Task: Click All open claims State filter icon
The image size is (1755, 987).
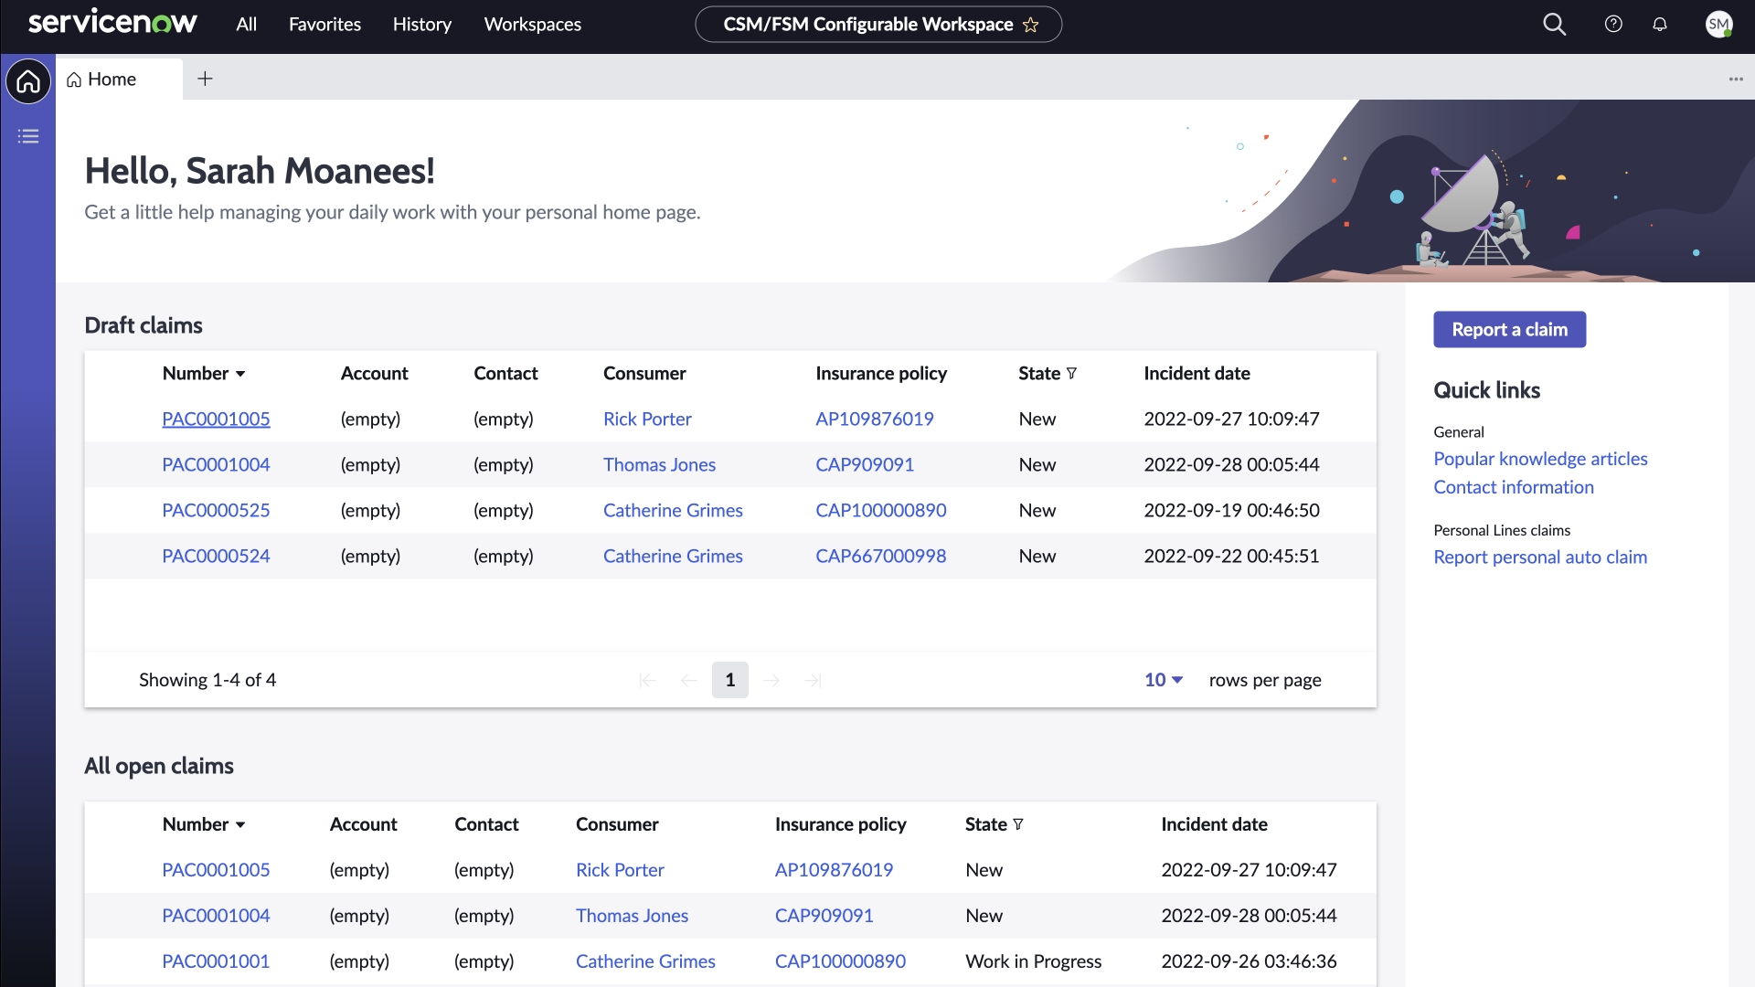Action: click(x=1018, y=824)
